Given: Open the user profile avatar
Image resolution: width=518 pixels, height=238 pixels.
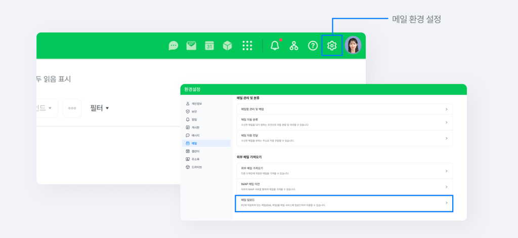Looking at the screenshot, I should pyautogui.click(x=353, y=45).
